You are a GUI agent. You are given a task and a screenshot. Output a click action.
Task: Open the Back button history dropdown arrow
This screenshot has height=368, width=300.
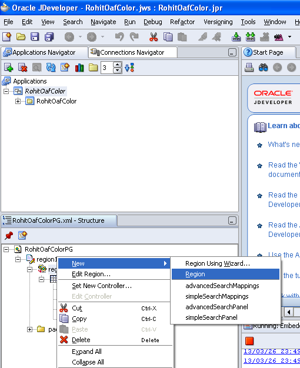pyautogui.click(x=80, y=37)
